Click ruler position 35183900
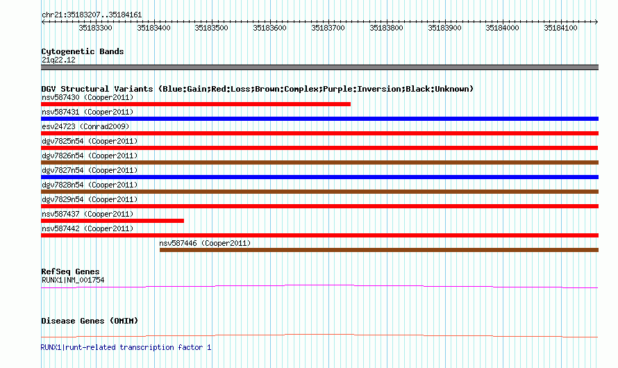Image resolution: width=618 pixels, height=368 pixels. (445, 28)
